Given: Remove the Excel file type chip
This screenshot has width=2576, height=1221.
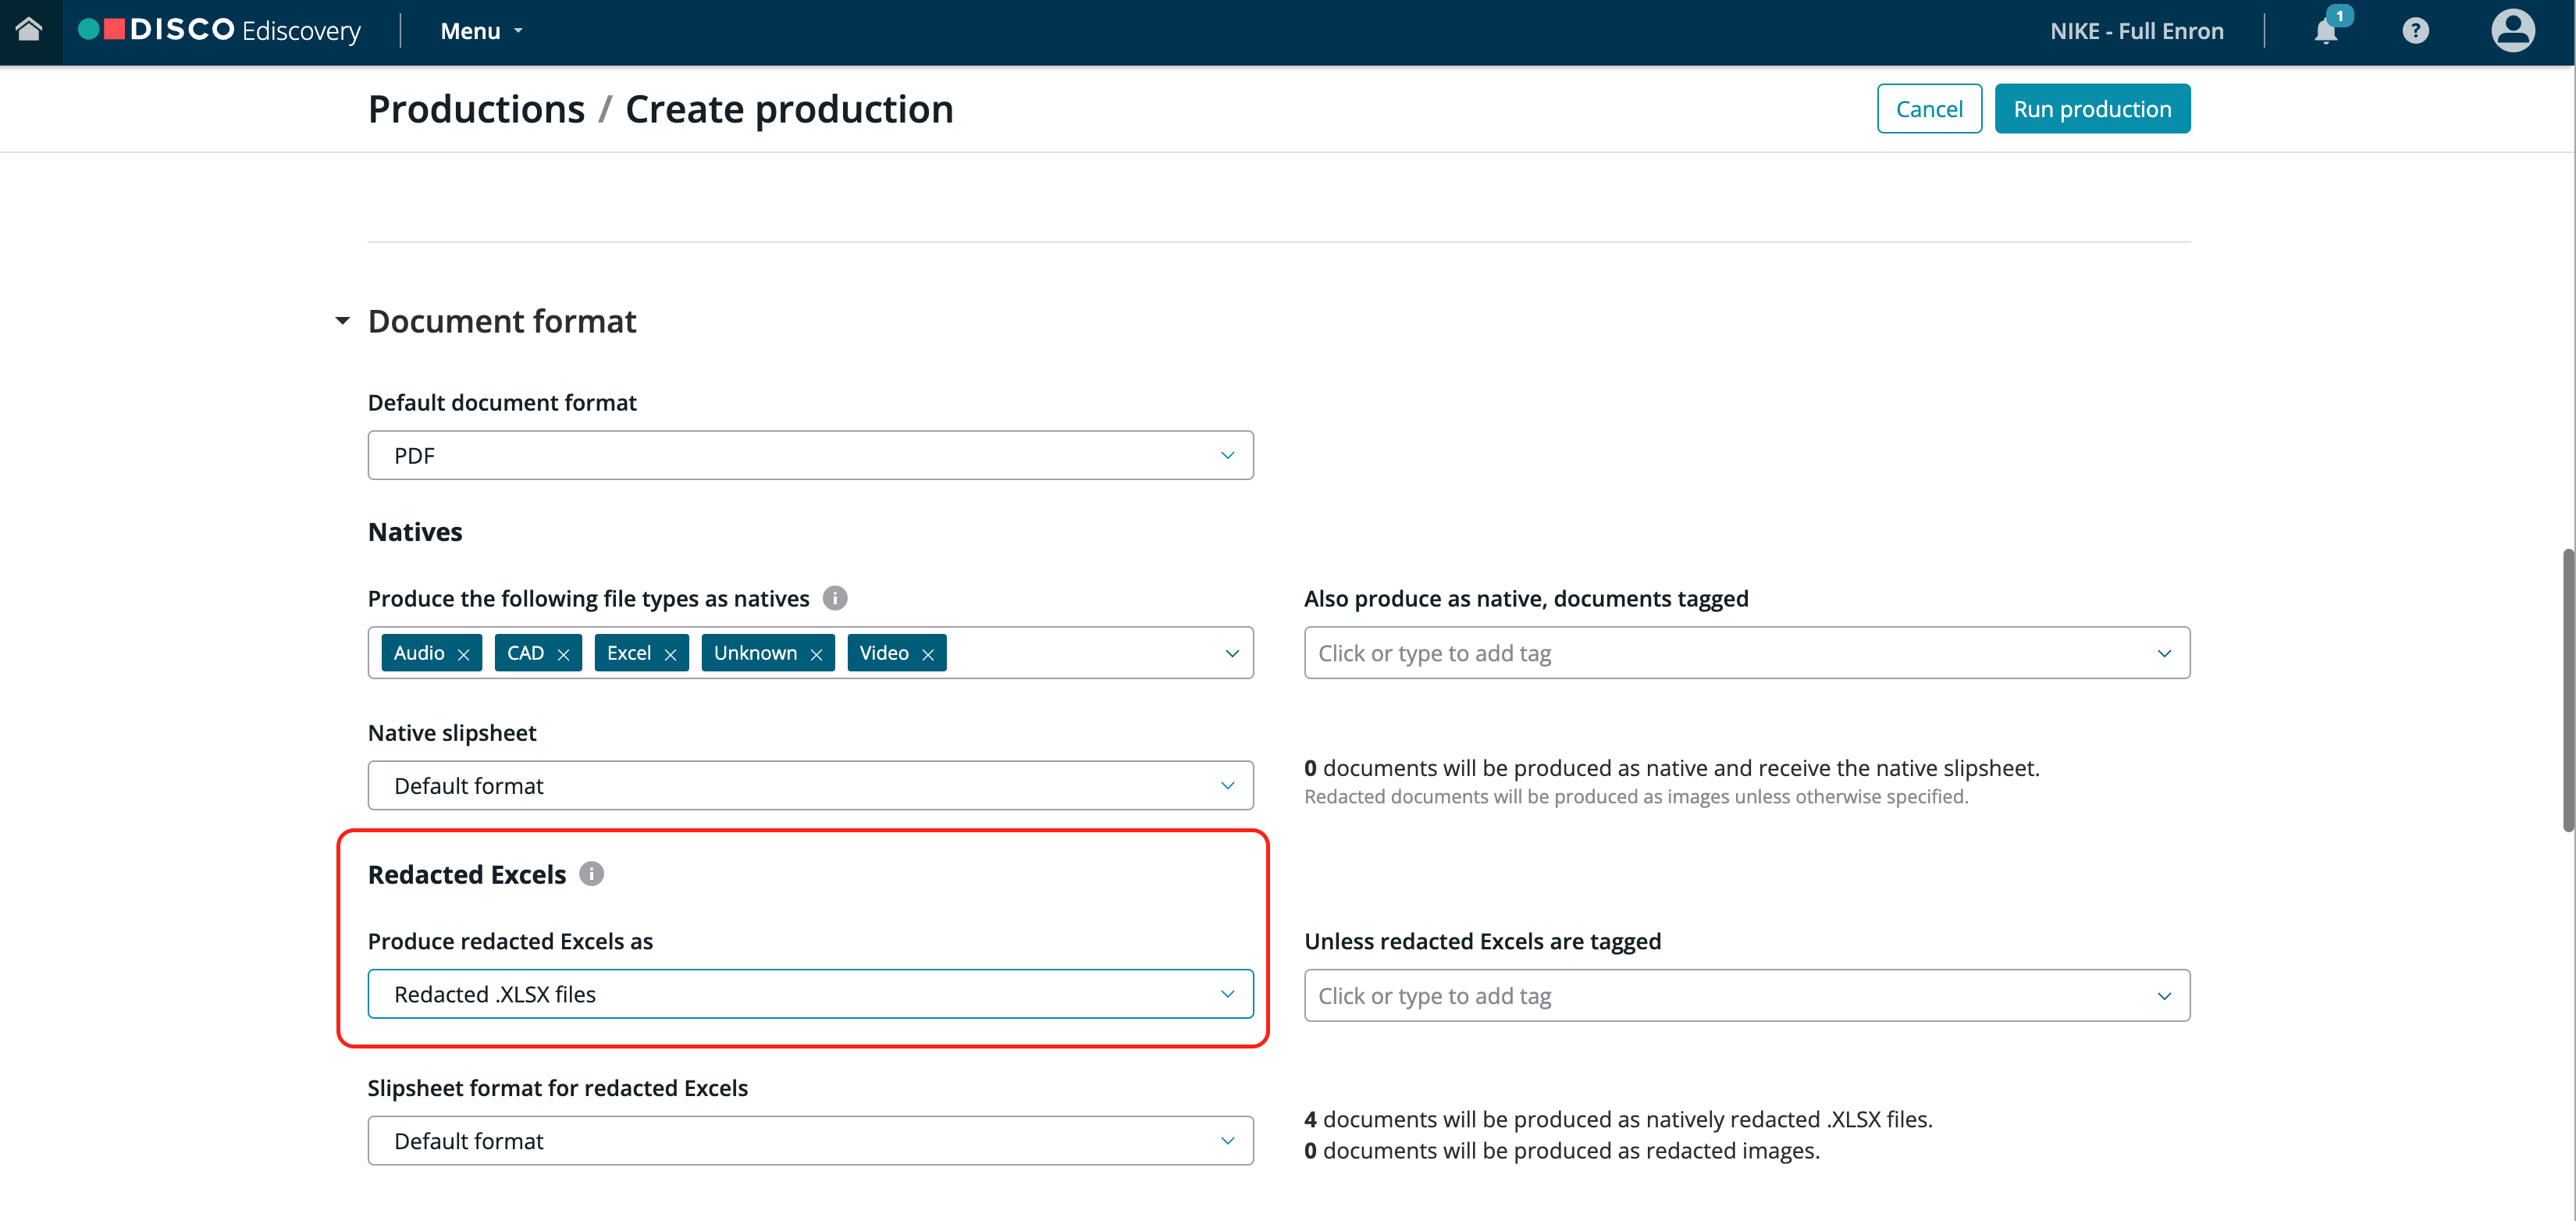Looking at the screenshot, I should pyautogui.click(x=670, y=654).
